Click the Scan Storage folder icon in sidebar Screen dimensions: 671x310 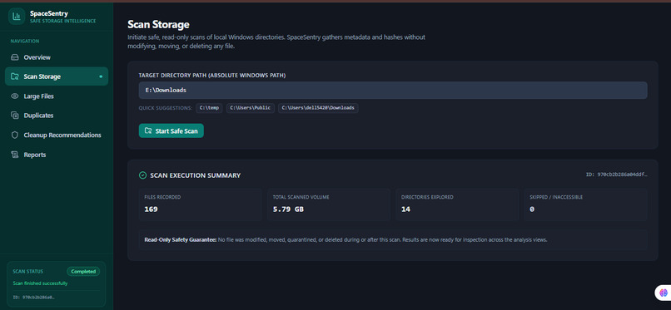click(15, 76)
